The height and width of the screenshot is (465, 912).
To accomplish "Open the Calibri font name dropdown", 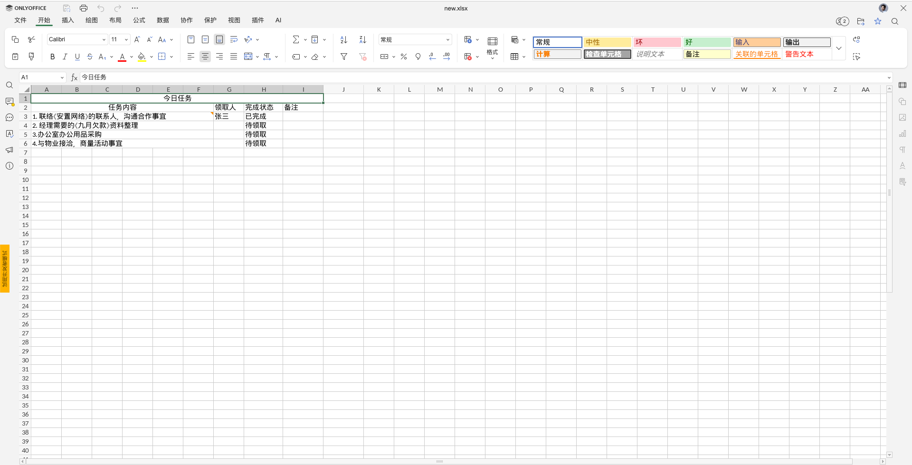I will click(77, 39).
